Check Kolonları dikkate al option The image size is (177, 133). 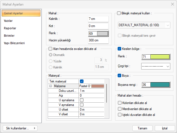120,103
